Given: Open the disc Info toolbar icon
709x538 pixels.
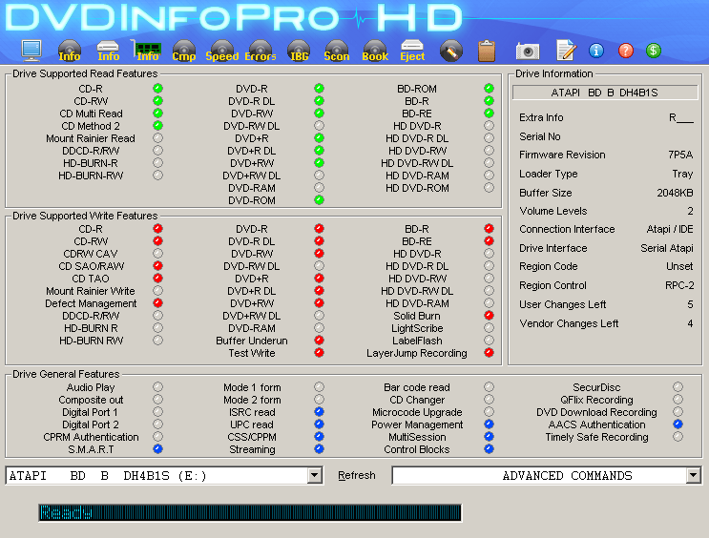Looking at the screenshot, I should tap(69, 51).
